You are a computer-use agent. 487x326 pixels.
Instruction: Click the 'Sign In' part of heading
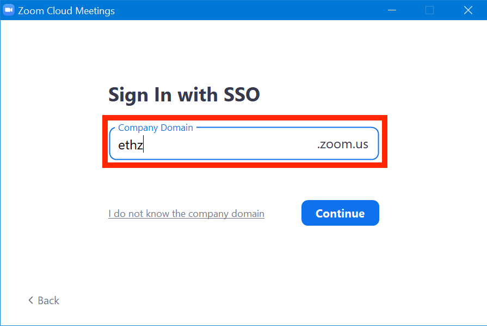click(140, 95)
